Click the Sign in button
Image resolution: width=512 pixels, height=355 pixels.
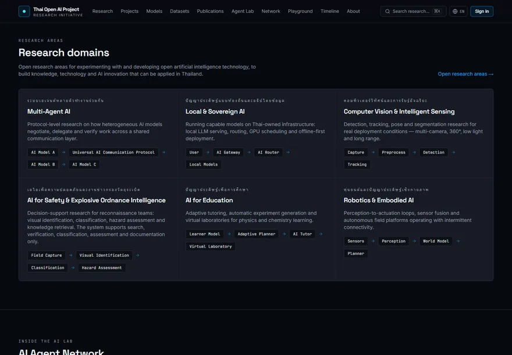pyautogui.click(x=482, y=12)
